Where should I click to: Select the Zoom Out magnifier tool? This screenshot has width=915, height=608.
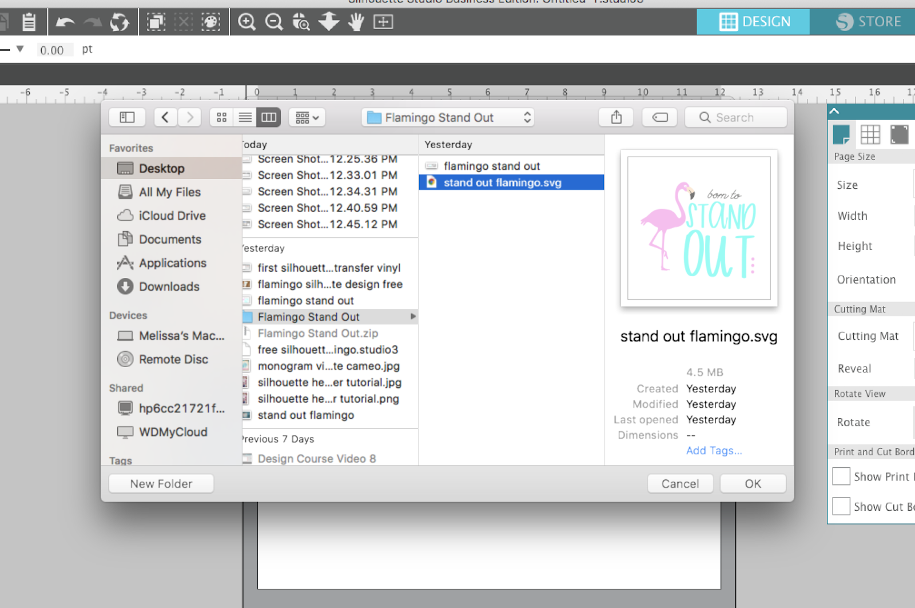tap(274, 22)
